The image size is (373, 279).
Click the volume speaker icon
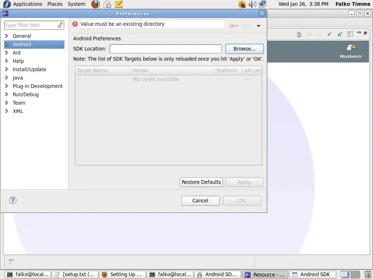pyautogui.click(x=252, y=4)
